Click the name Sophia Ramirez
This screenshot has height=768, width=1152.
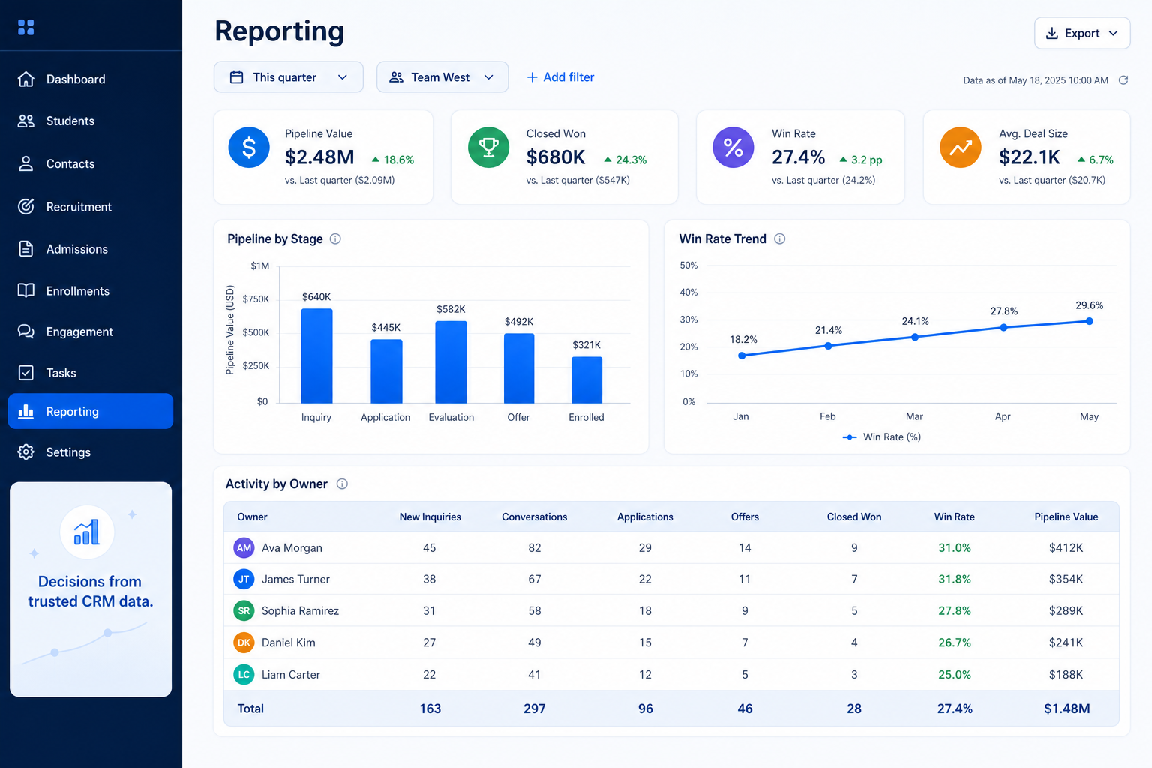[x=300, y=610]
